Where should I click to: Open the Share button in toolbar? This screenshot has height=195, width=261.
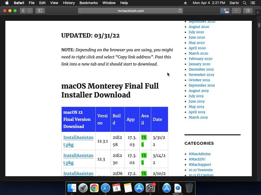(x=236, y=11)
